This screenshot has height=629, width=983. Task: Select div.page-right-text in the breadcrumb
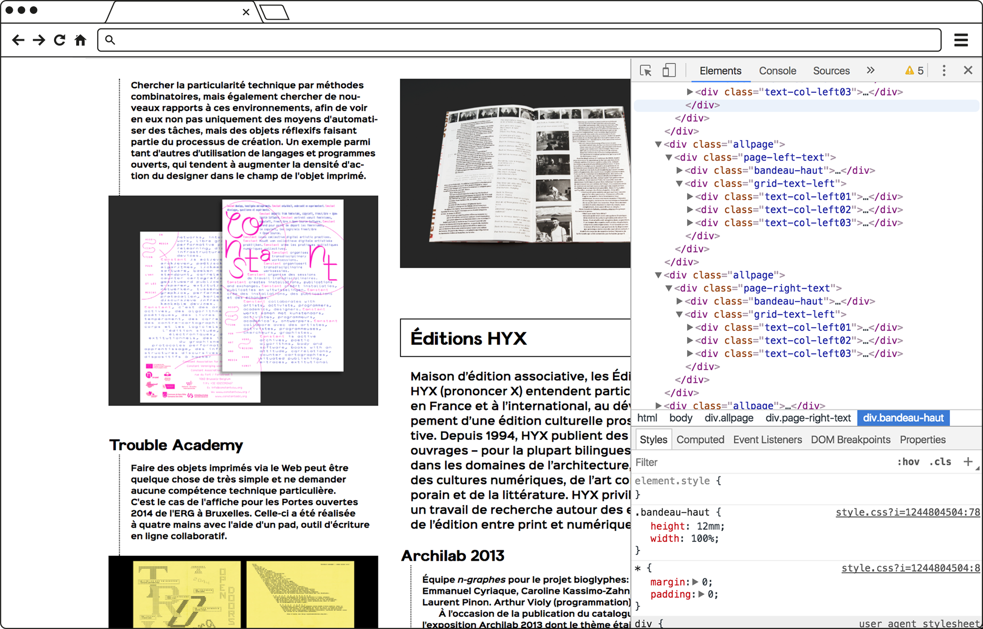pos(808,418)
